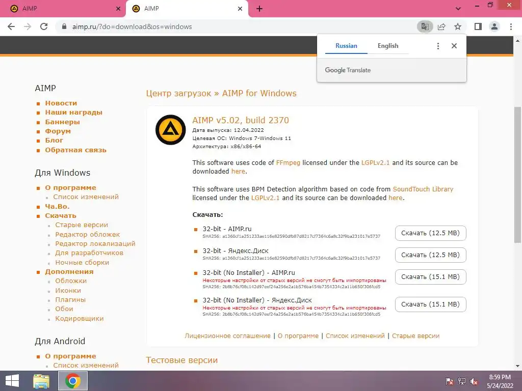Screen dimensions: 522x391
Task: Click the SoundTouch Library link
Action: pos(423,189)
